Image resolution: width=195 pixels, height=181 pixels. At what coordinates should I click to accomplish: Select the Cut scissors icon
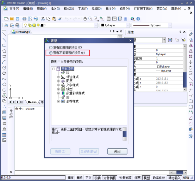tap(43, 19)
